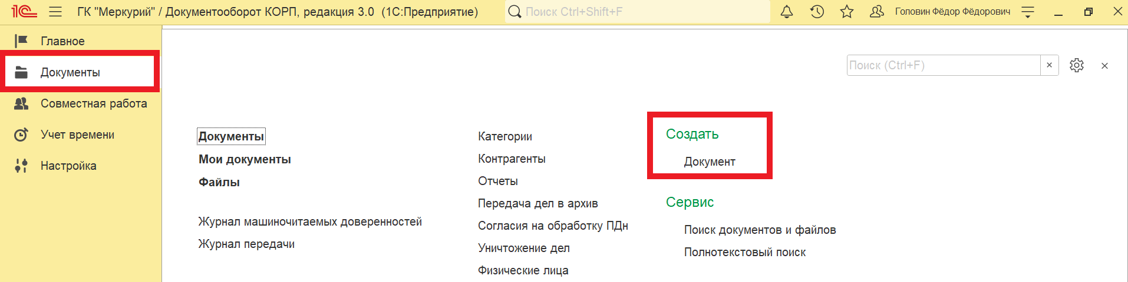The image size is (1128, 282).
Task: Open the history clock icon
Action: (817, 12)
